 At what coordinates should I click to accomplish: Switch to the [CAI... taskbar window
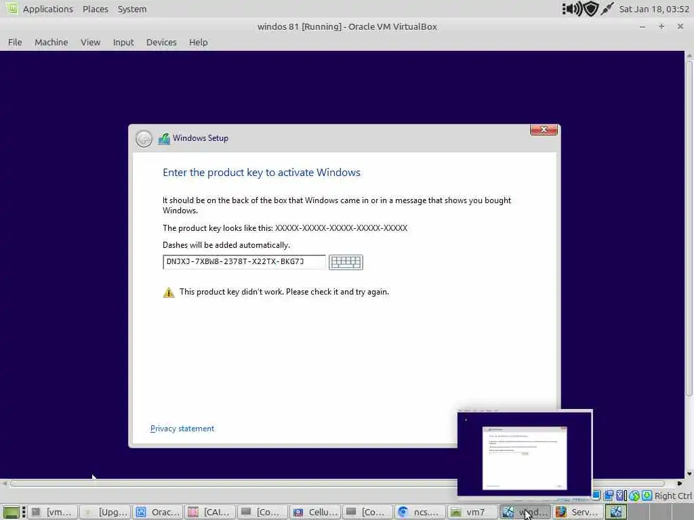click(x=210, y=512)
